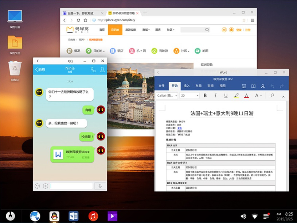Click the share person icon in Word
Screen dimensions: 297x223
tap(263, 86)
